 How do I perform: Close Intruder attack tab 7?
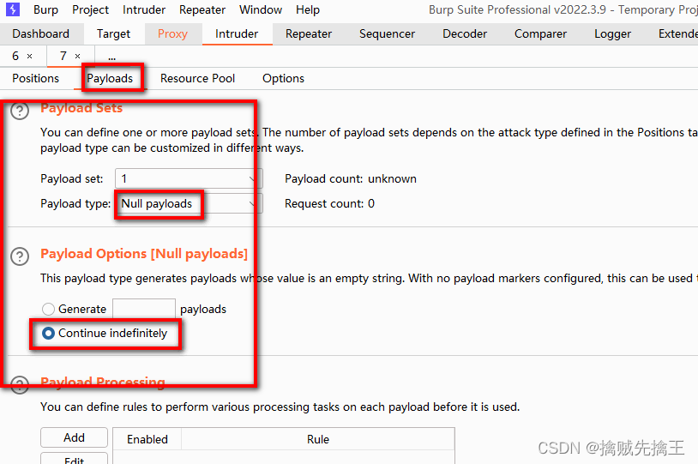[77, 56]
